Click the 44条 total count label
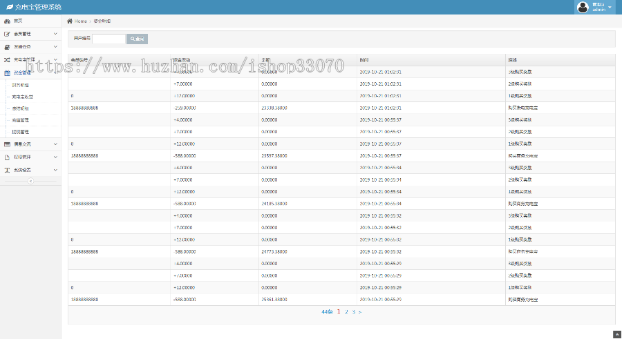 pyautogui.click(x=327, y=312)
